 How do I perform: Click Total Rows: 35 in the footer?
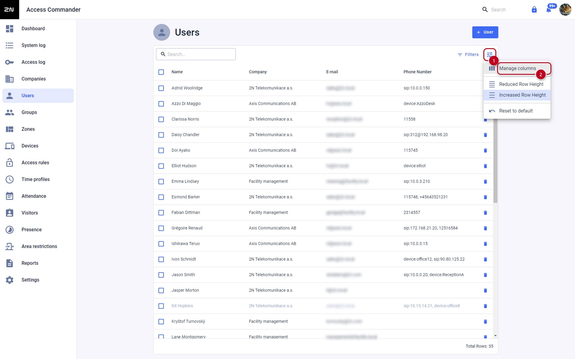point(479,346)
